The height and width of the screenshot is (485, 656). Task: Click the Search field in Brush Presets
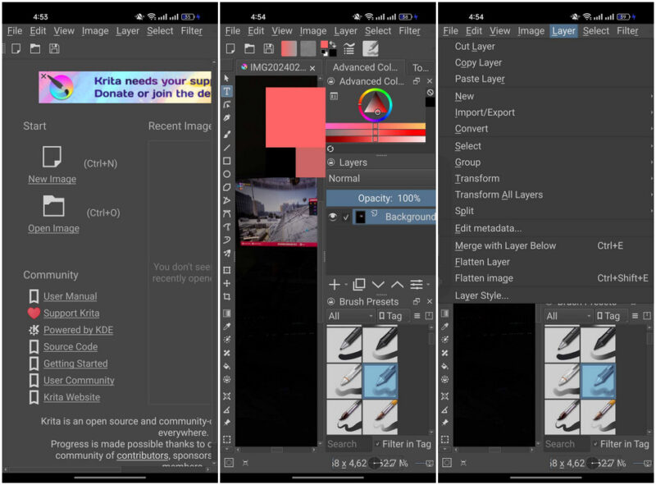[343, 444]
